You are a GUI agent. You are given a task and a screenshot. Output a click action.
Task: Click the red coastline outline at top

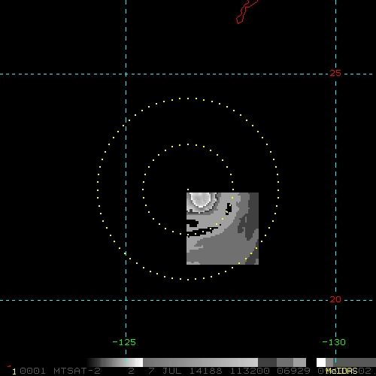click(246, 12)
